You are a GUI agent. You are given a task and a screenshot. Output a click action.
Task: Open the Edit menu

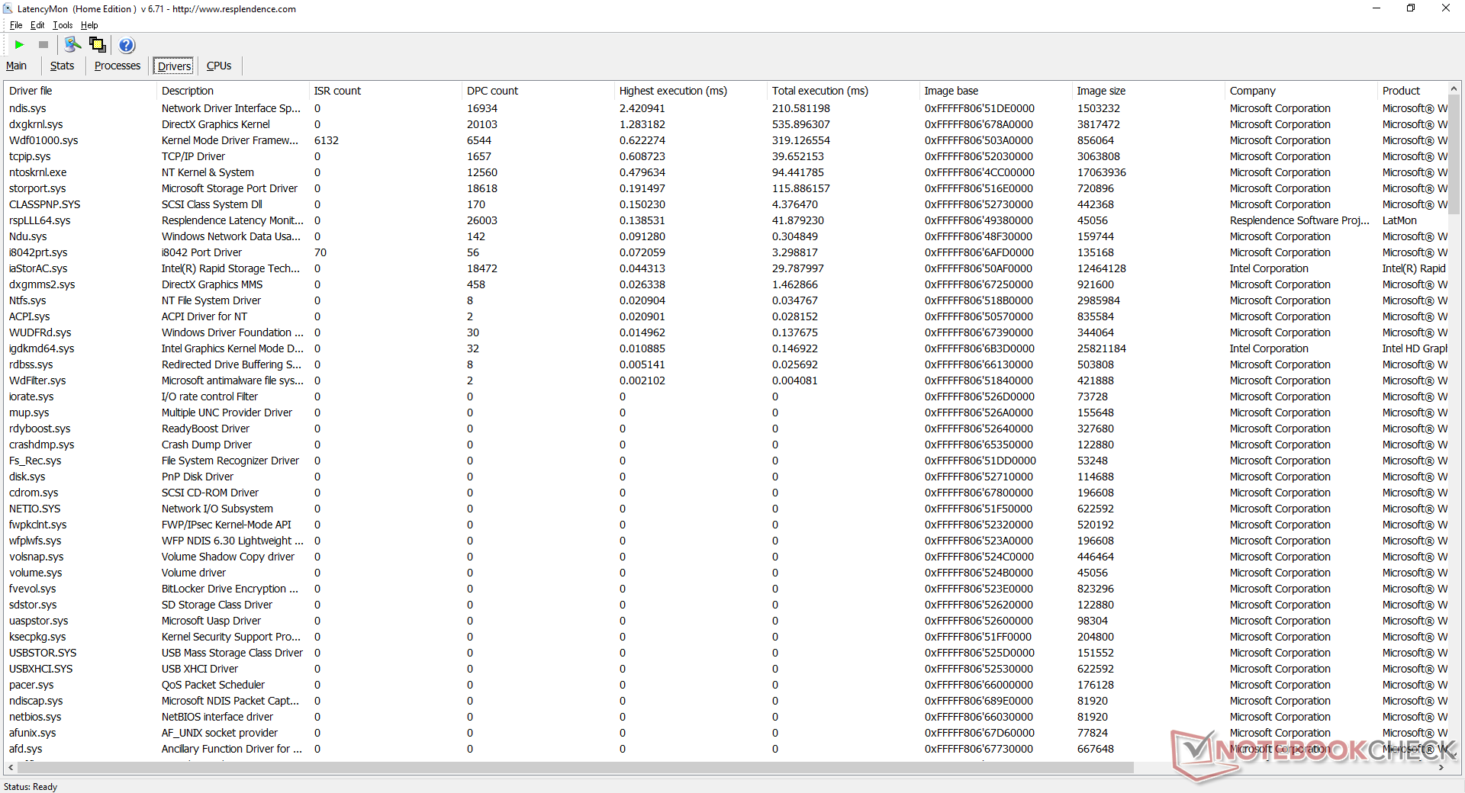pyautogui.click(x=37, y=25)
